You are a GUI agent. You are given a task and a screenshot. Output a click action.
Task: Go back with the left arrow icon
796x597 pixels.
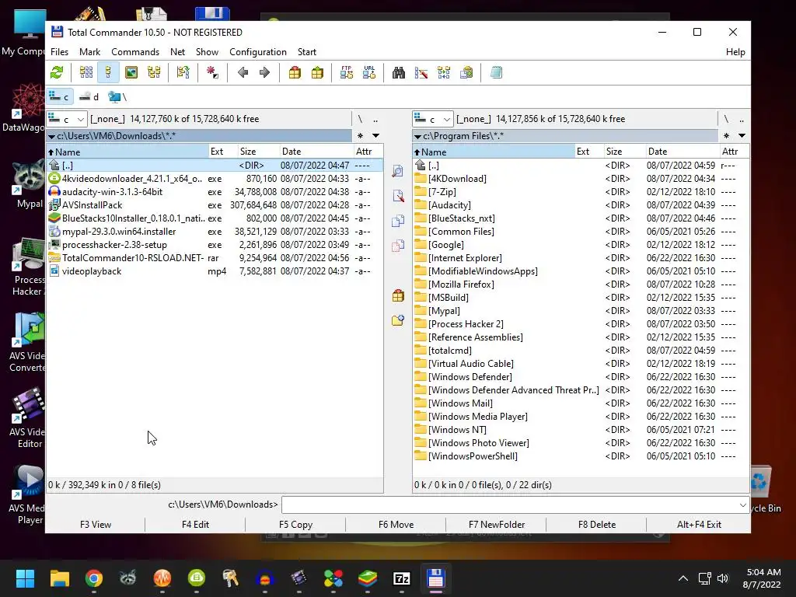coord(243,72)
